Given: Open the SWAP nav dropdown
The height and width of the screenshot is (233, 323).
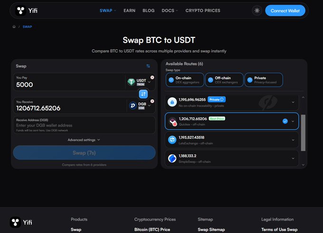Looking at the screenshot, I should 108,10.
